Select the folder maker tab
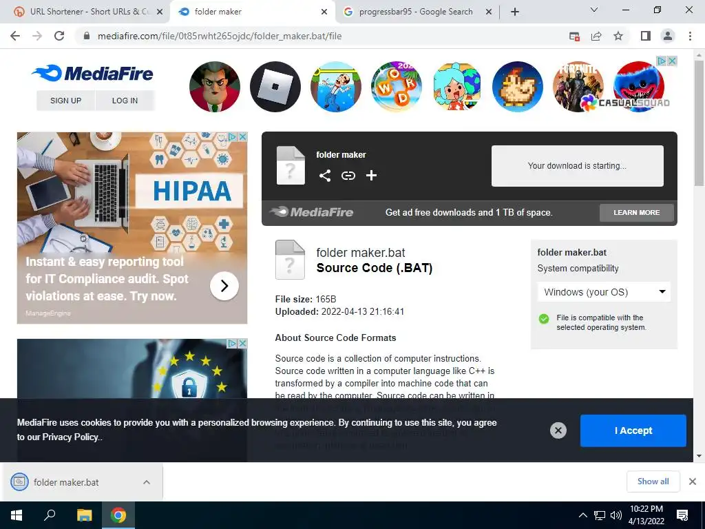Screen dimensions: 705x529 coord(253,12)
